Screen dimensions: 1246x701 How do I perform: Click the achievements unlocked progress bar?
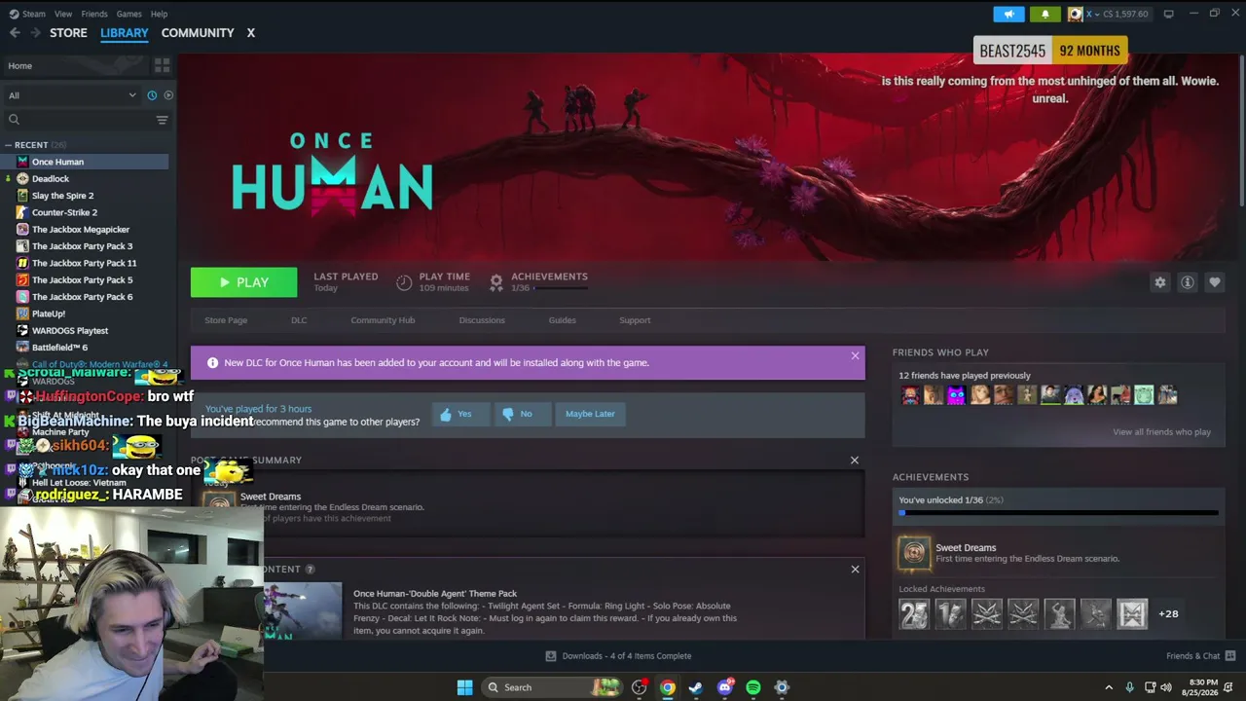(1058, 512)
